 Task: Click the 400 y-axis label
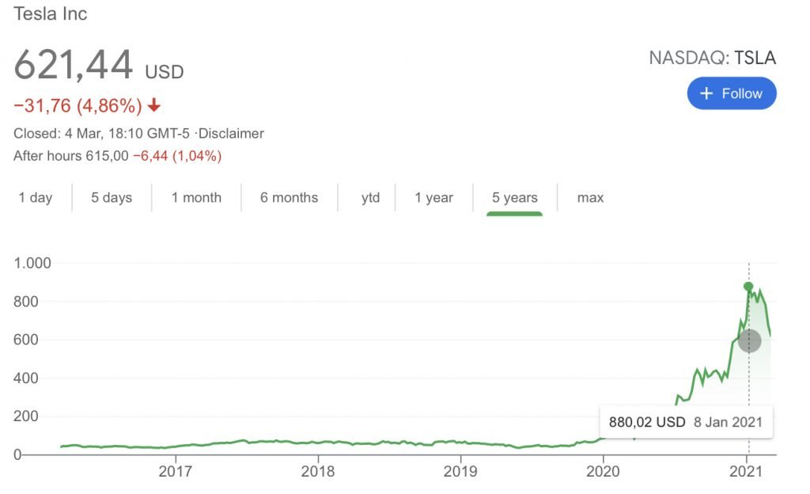(26, 378)
